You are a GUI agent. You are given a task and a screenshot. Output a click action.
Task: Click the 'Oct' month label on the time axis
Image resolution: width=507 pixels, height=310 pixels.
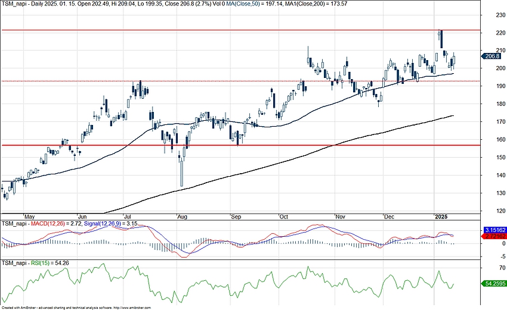tap(283, 217)
